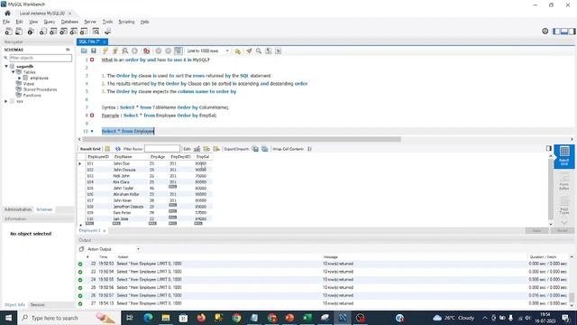The width and height of the screenshot is (577, 325).
Task: Open the home screen tab icon
Action: click(x=7, y=13)
